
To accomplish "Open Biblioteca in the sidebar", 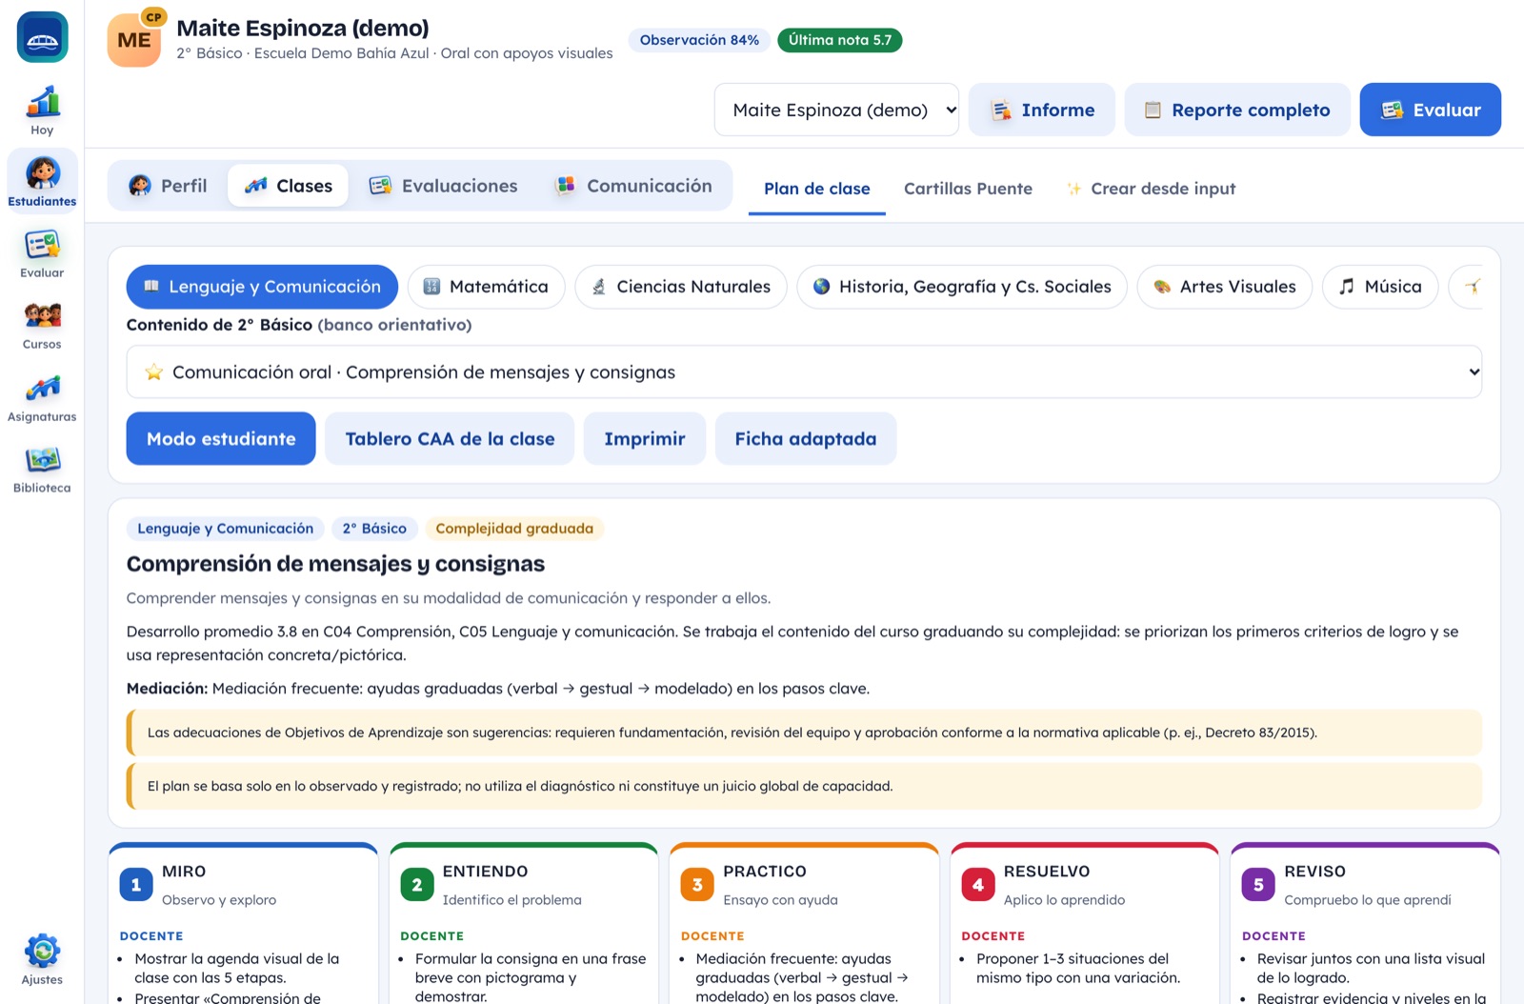I will (42, 469).
